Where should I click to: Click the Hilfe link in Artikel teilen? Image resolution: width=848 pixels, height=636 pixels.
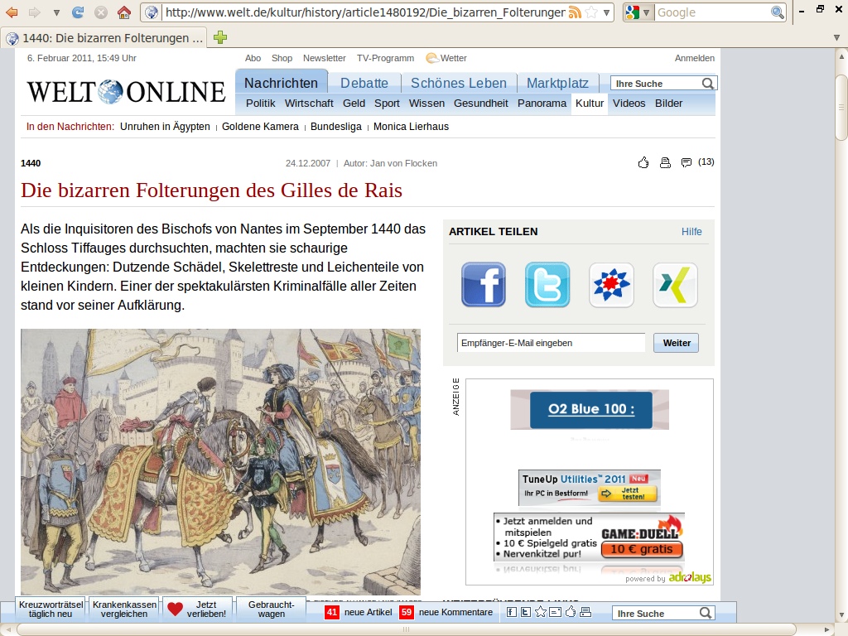(x=691, y=232)
